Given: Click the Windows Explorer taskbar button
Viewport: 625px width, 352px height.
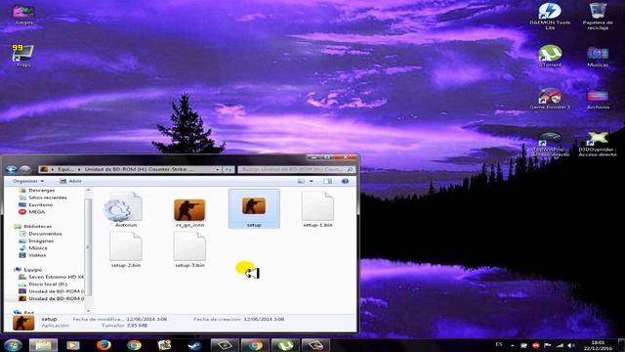Looking at the screenshot, I should (43, 345).
